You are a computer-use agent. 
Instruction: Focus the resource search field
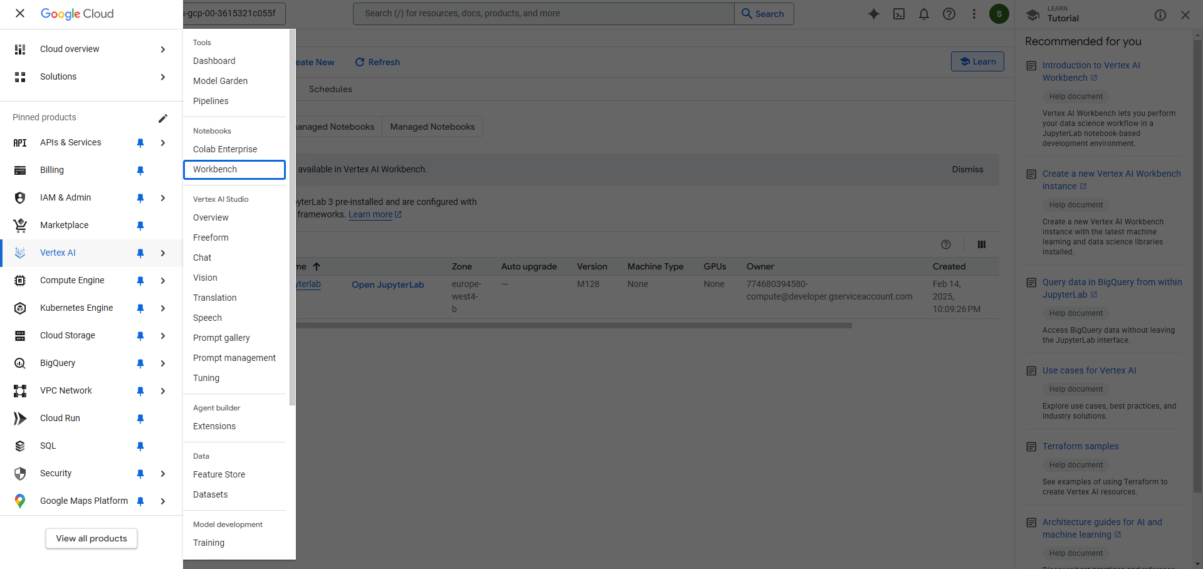pyautogui.click(x=544, y=14)
